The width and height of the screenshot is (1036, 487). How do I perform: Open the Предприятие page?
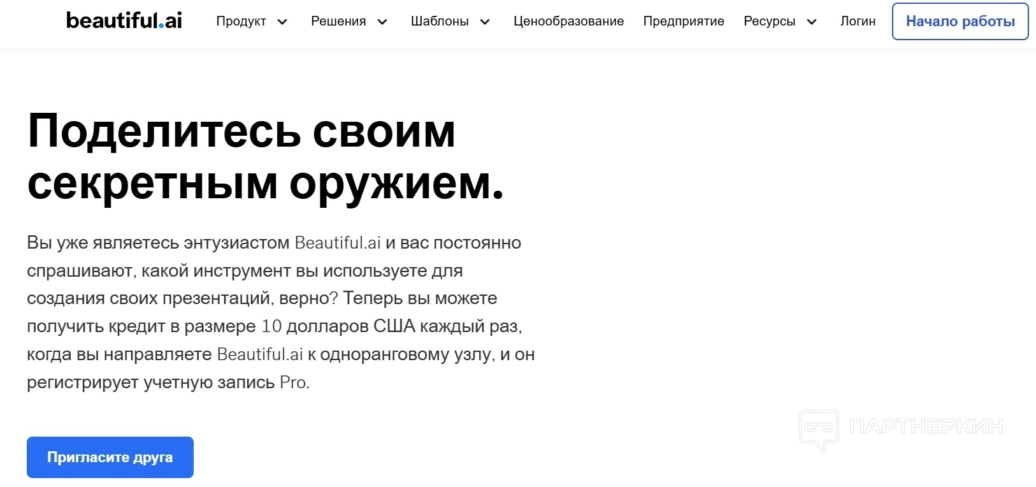684,21
